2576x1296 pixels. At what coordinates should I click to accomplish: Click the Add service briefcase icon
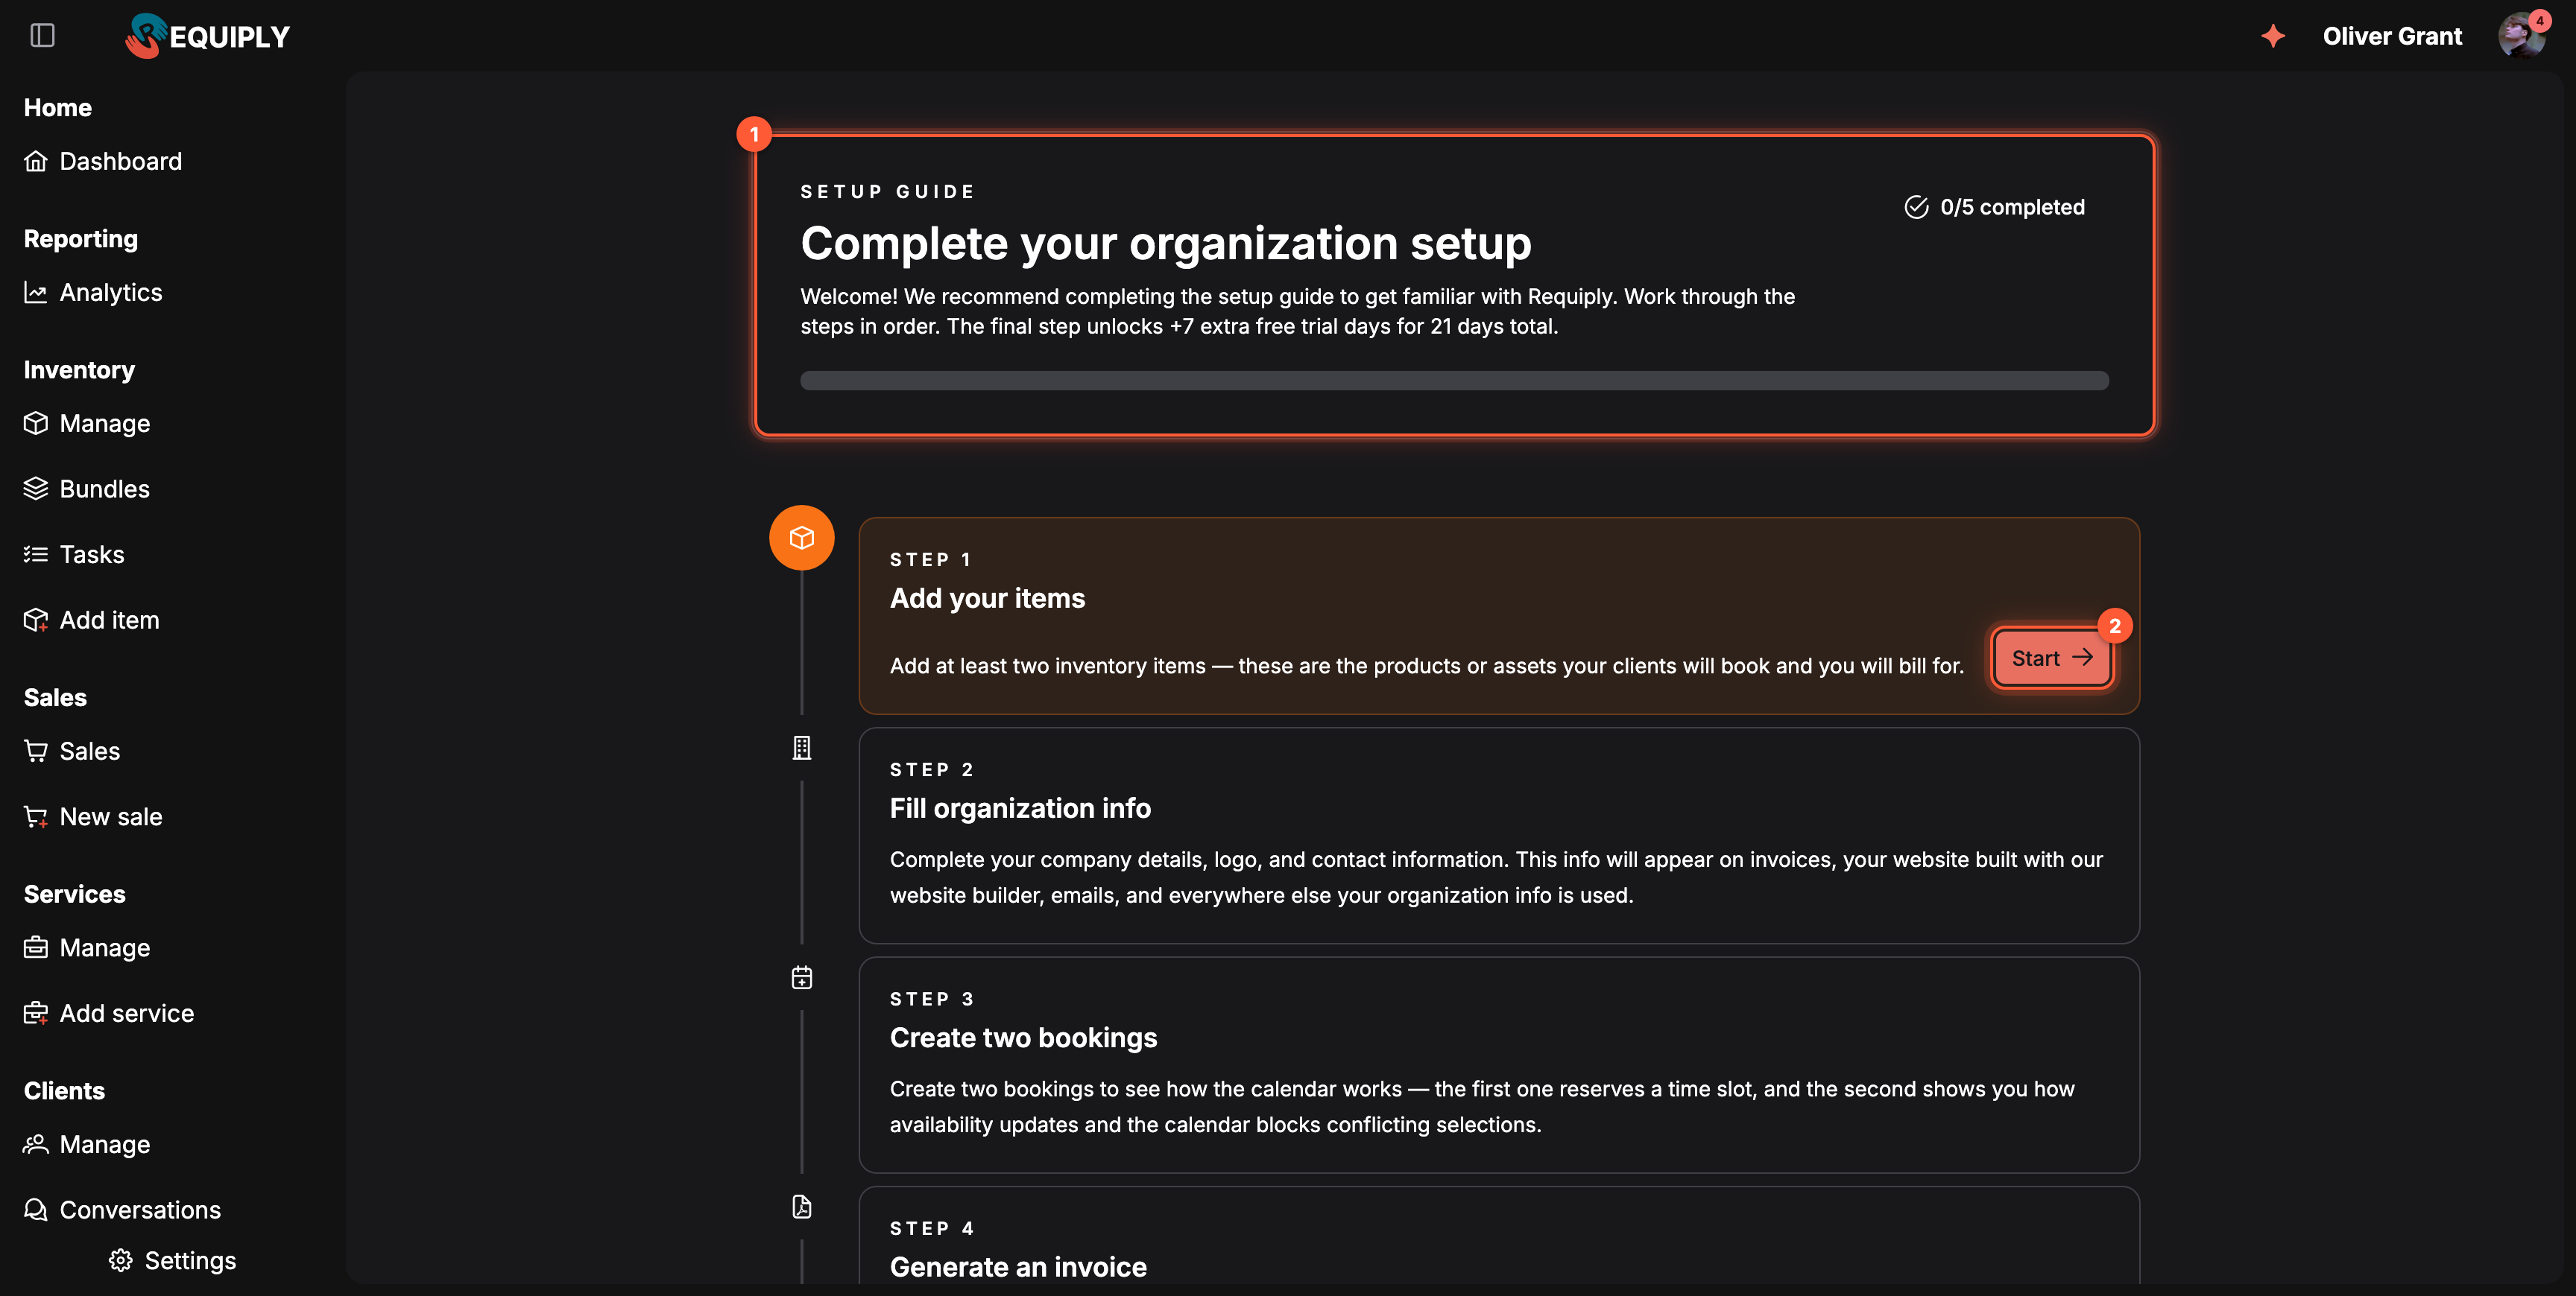(x=36, y=1013)
